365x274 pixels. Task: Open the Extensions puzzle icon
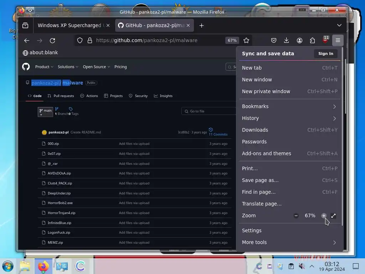pos(312,40)
